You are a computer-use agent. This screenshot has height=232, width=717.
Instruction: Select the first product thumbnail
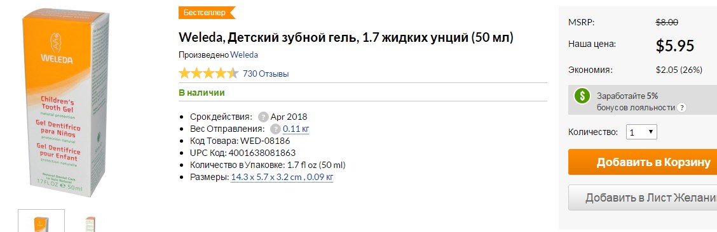41,221
